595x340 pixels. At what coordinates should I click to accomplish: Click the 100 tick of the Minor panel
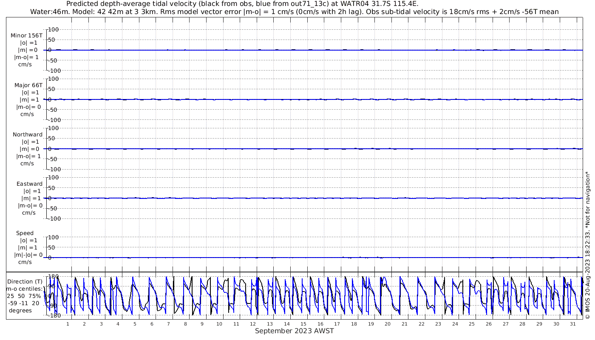tap(54, 30)
